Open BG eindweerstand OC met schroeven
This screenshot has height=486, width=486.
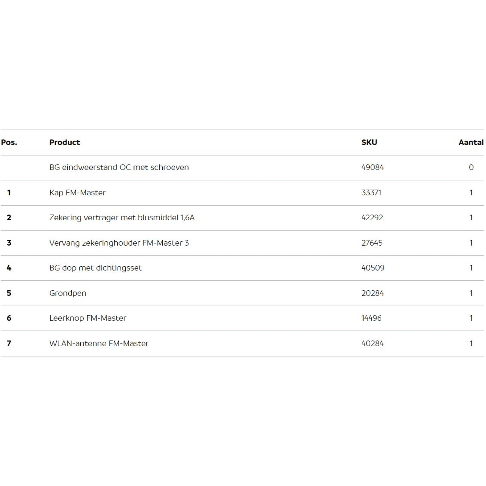[x=119, y=168]
